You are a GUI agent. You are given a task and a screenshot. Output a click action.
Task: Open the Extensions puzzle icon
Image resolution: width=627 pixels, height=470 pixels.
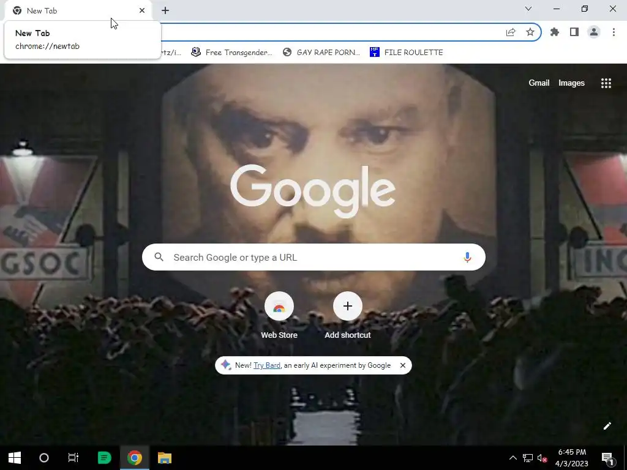[x=555, y=32]
